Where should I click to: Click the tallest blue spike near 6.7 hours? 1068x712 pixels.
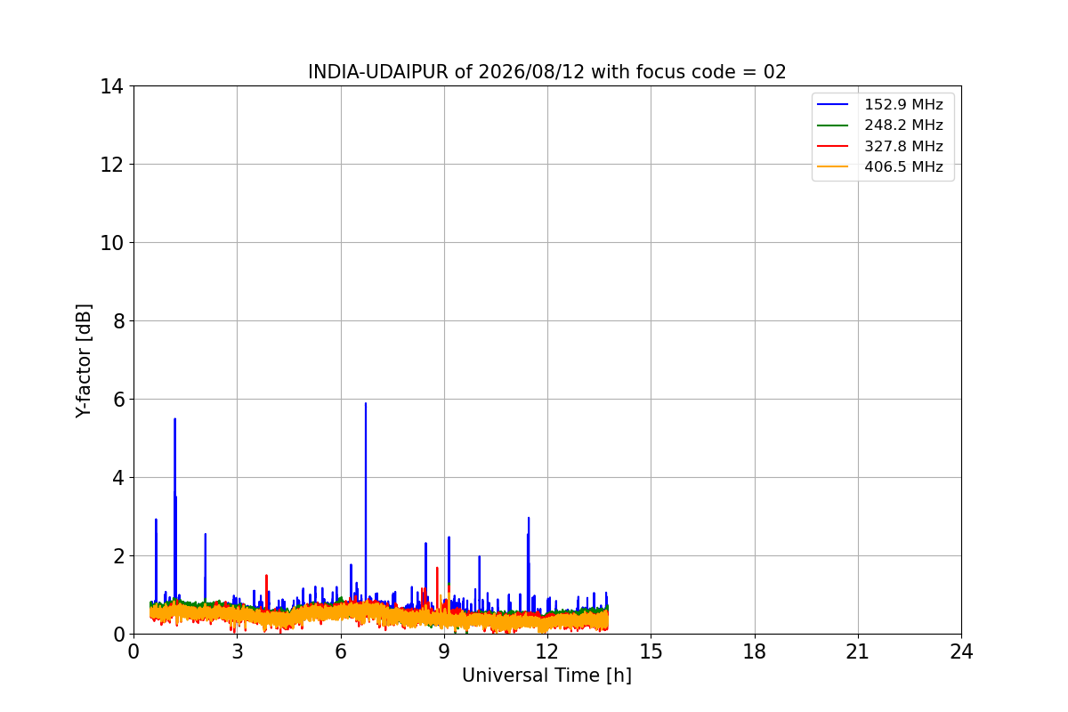(x=365, y=403)
